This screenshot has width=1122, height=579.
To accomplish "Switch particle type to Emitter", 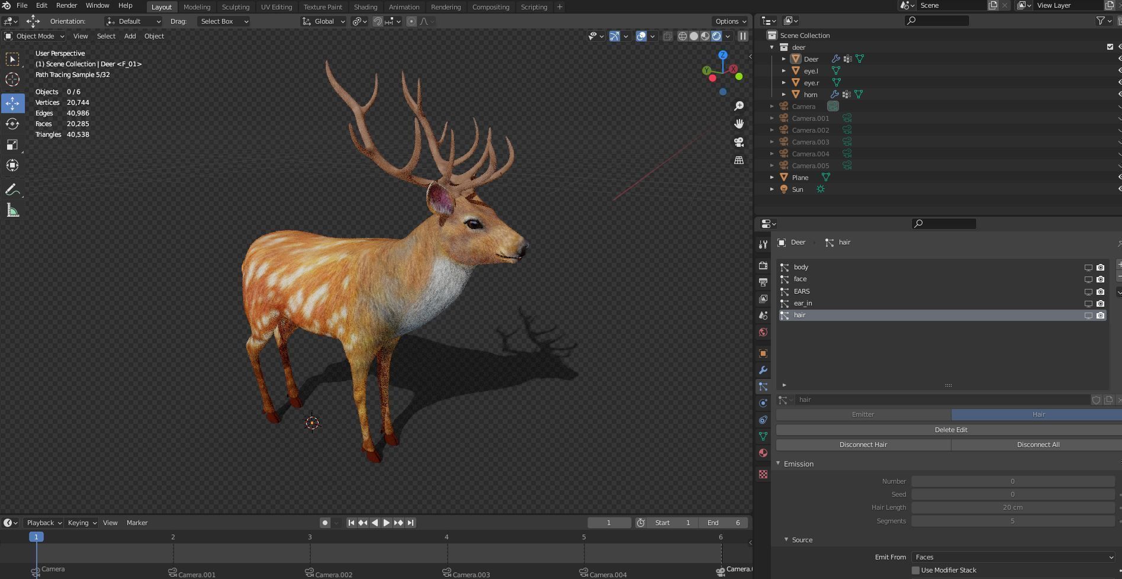I will coord(863,414).
